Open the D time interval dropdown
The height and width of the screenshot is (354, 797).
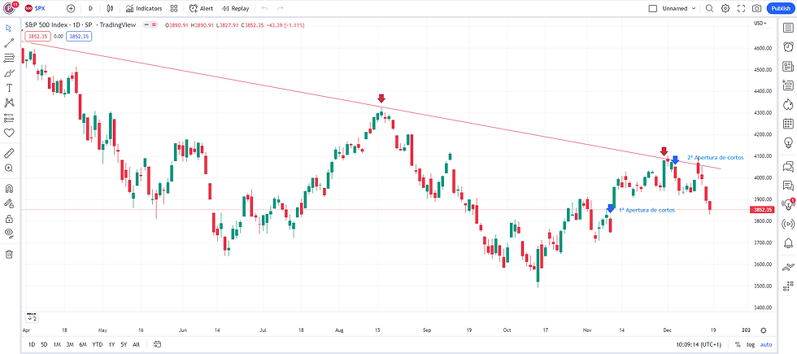tap(90, 9)
